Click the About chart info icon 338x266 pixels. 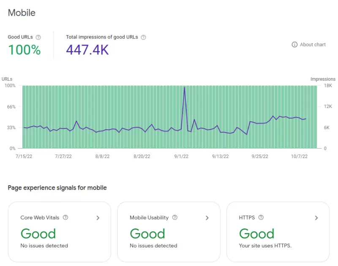[294, 44]
